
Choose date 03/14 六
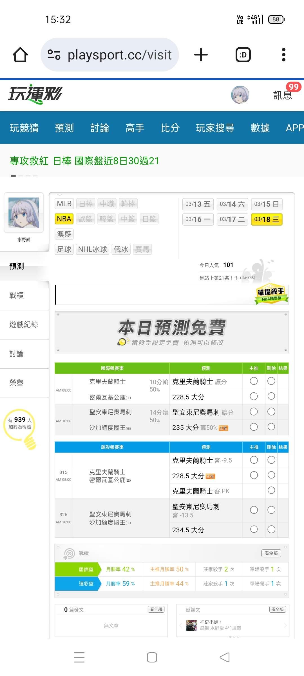pos(232,204)
